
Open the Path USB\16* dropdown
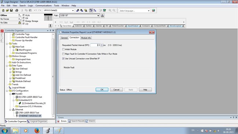click(x=98, y=16)
